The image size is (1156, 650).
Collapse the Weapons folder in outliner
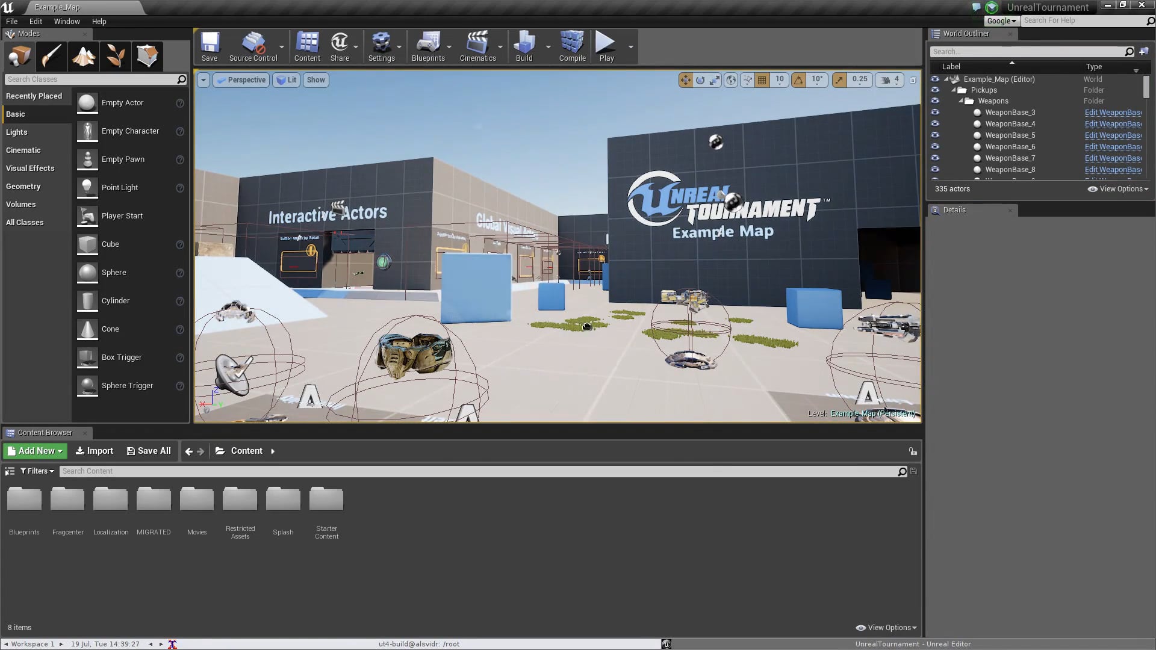pos(961,101)
